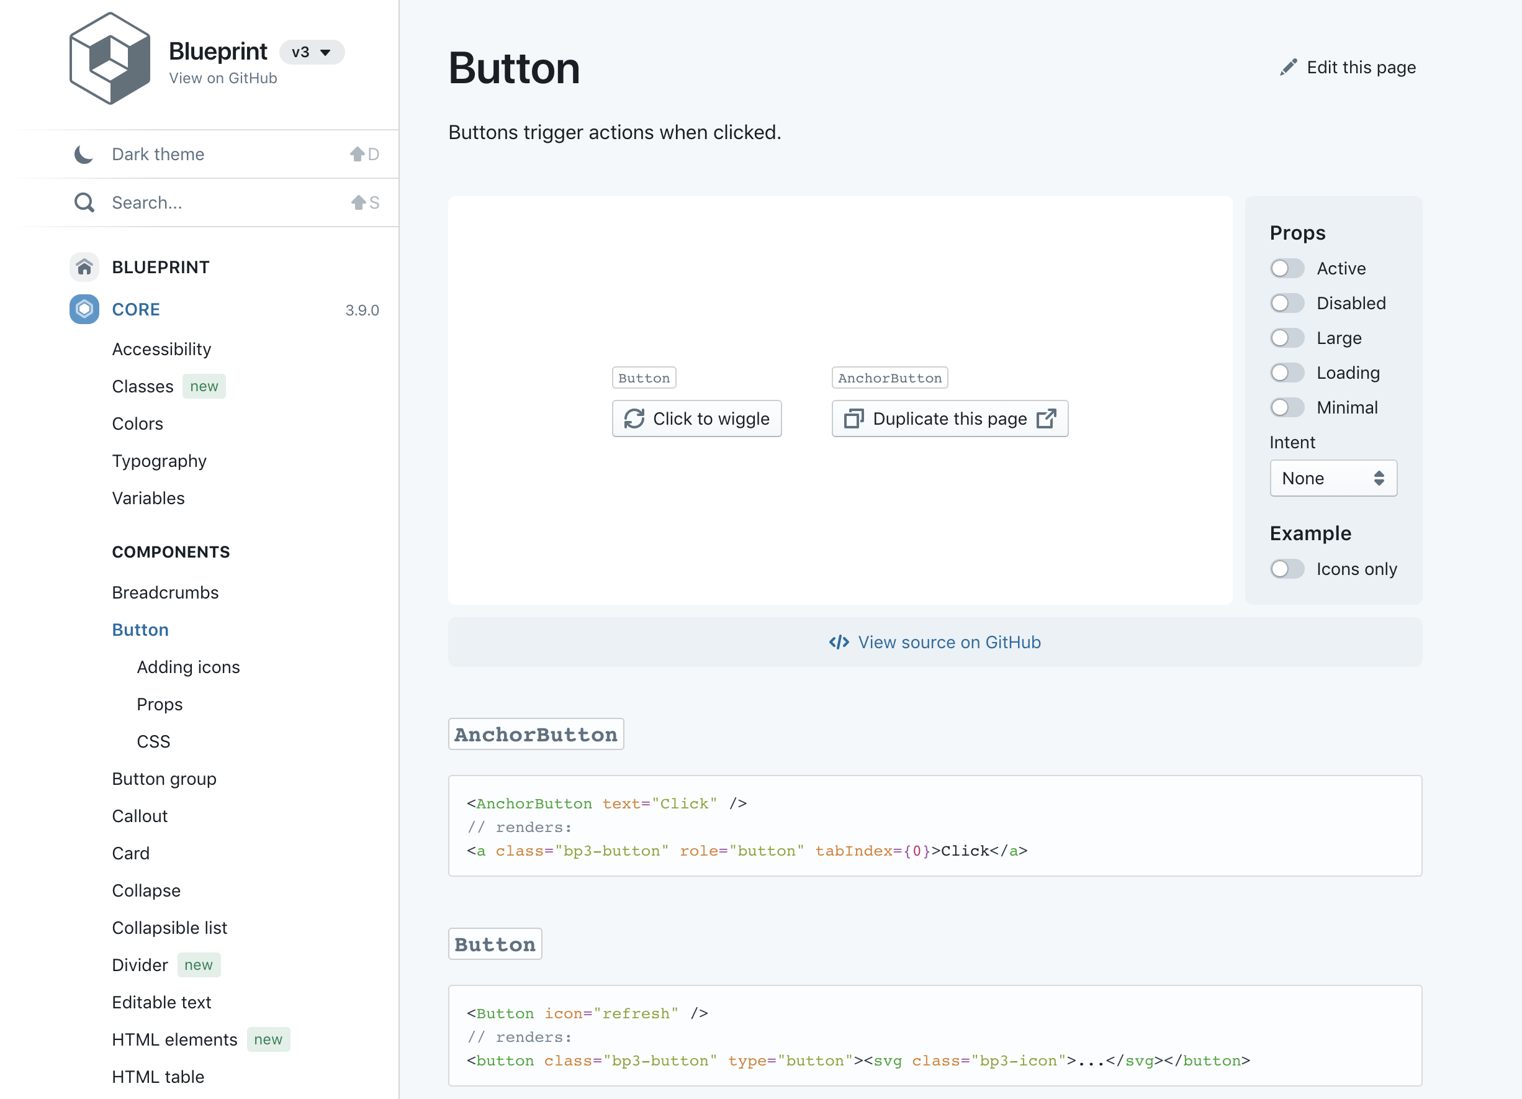Click the Search input field

[225, 203]
